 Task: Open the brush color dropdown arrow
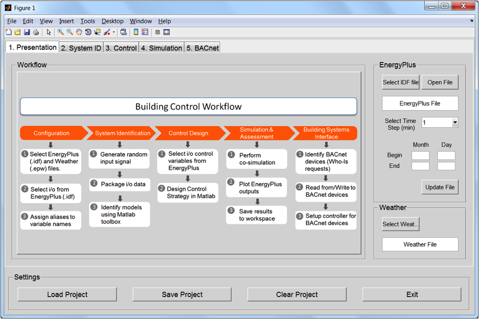(114, 32)
